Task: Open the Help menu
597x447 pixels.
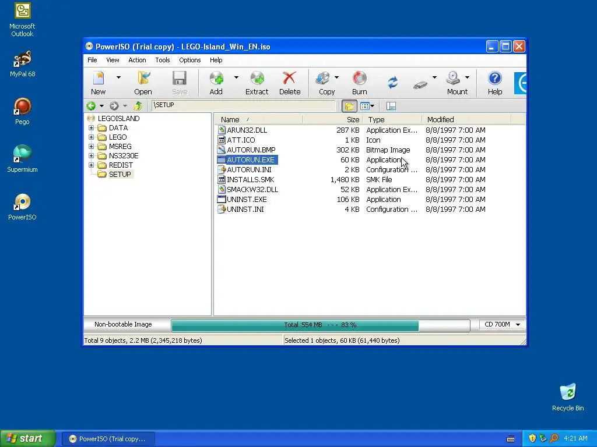Action: coord(216,60)
